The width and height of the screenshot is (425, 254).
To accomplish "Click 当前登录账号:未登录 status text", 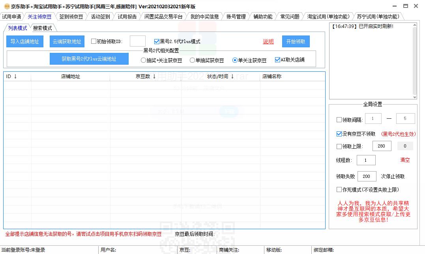I will click(x=23, y=250).
